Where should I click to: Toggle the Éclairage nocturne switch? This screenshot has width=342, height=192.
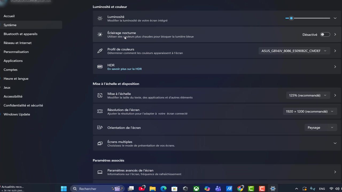325,34
